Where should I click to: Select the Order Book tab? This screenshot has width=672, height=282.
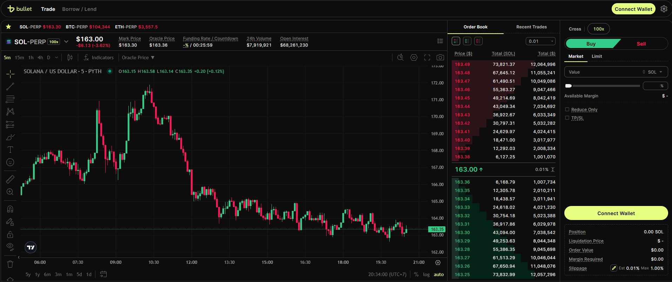coord(476,27)
